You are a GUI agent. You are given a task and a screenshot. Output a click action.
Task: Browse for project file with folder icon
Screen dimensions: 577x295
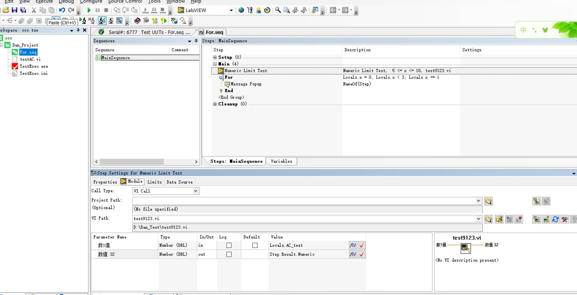489,201
